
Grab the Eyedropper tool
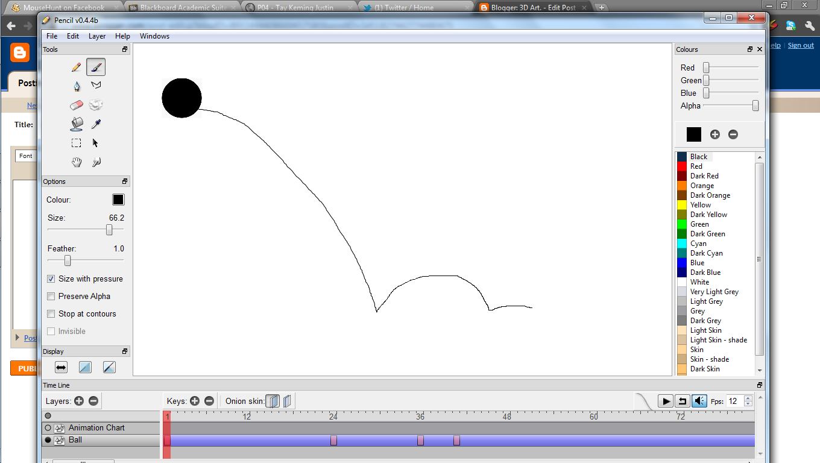click(95, 124)
